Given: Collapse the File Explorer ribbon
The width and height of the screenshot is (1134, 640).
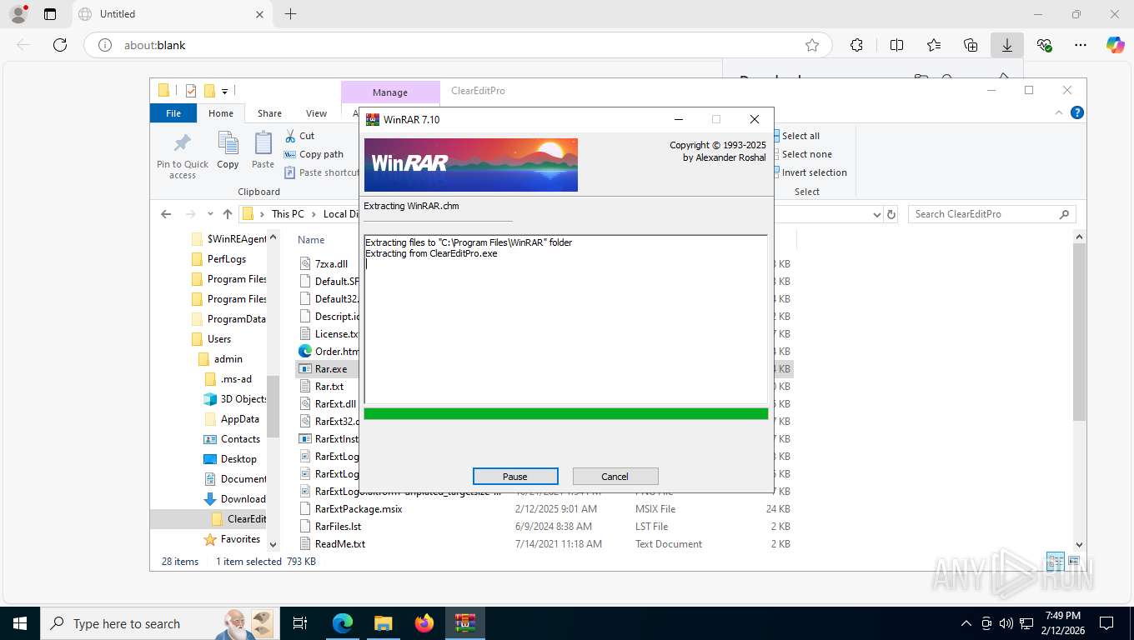Looking at the screenshot, I should point(1061,113).
